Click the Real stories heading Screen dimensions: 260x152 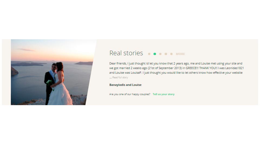pos(126,53)
